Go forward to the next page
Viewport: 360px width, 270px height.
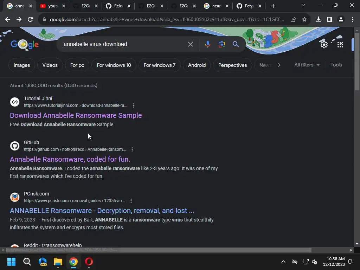(19, 20)
